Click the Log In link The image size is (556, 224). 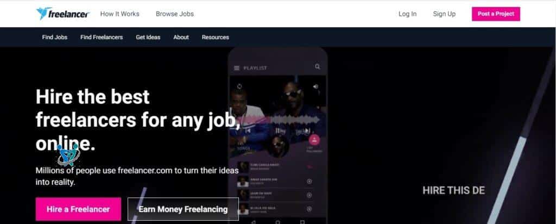[x=407, y=14]
